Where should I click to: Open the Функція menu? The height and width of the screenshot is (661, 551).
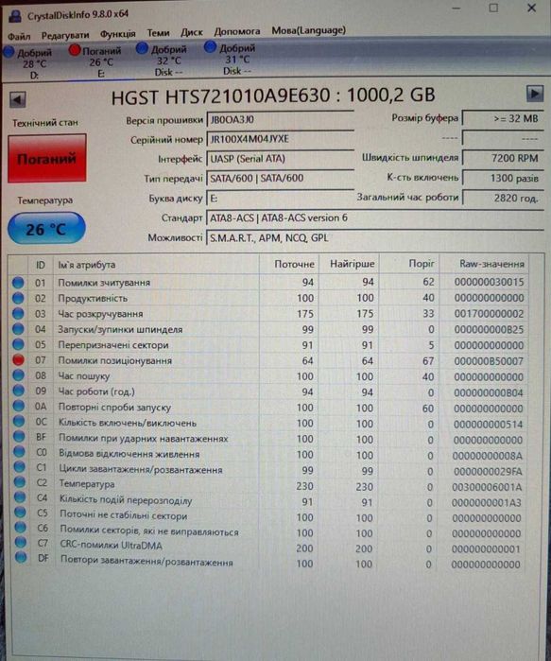pyautogui.click(x=117, y=34)
